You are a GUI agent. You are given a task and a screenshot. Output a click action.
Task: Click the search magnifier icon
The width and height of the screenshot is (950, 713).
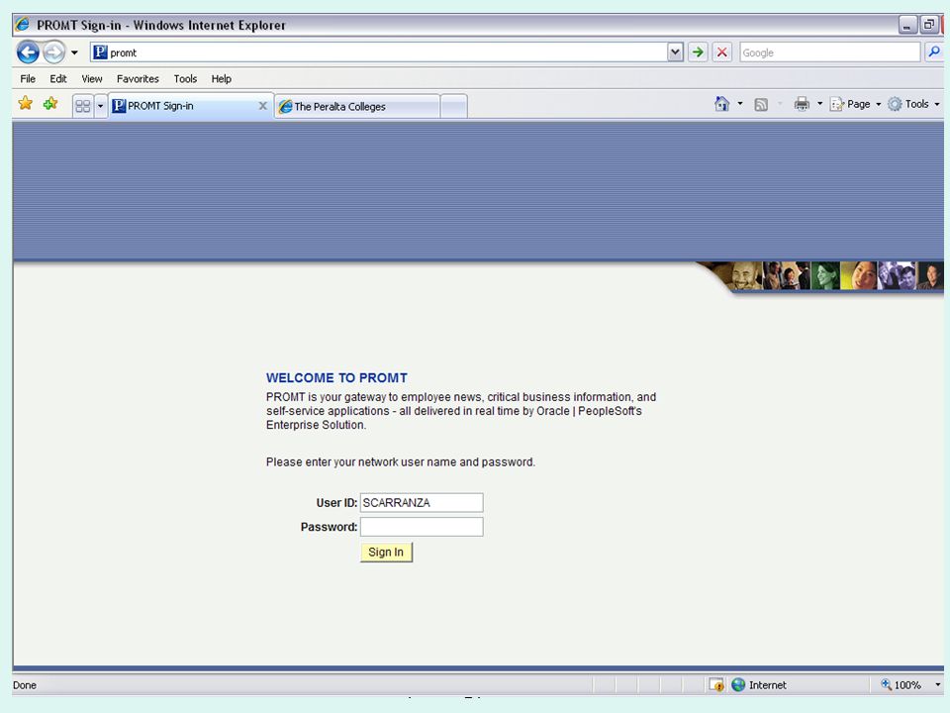pyautogui.click(x=933, y=52)
